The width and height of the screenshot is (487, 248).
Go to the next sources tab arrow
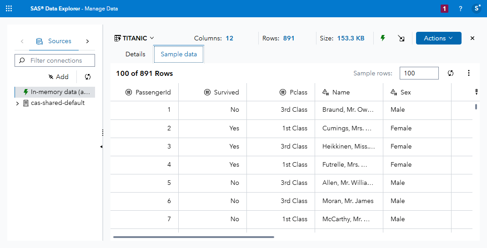[87, 41]
